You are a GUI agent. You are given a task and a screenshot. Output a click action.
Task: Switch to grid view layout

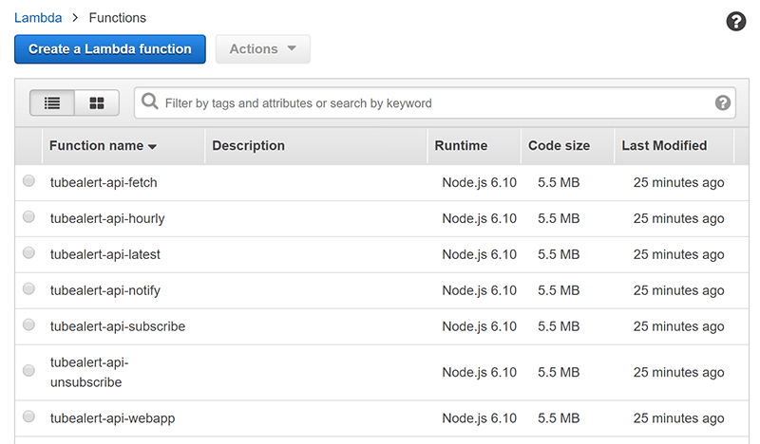pyautogui.click(x=97, y=102)
